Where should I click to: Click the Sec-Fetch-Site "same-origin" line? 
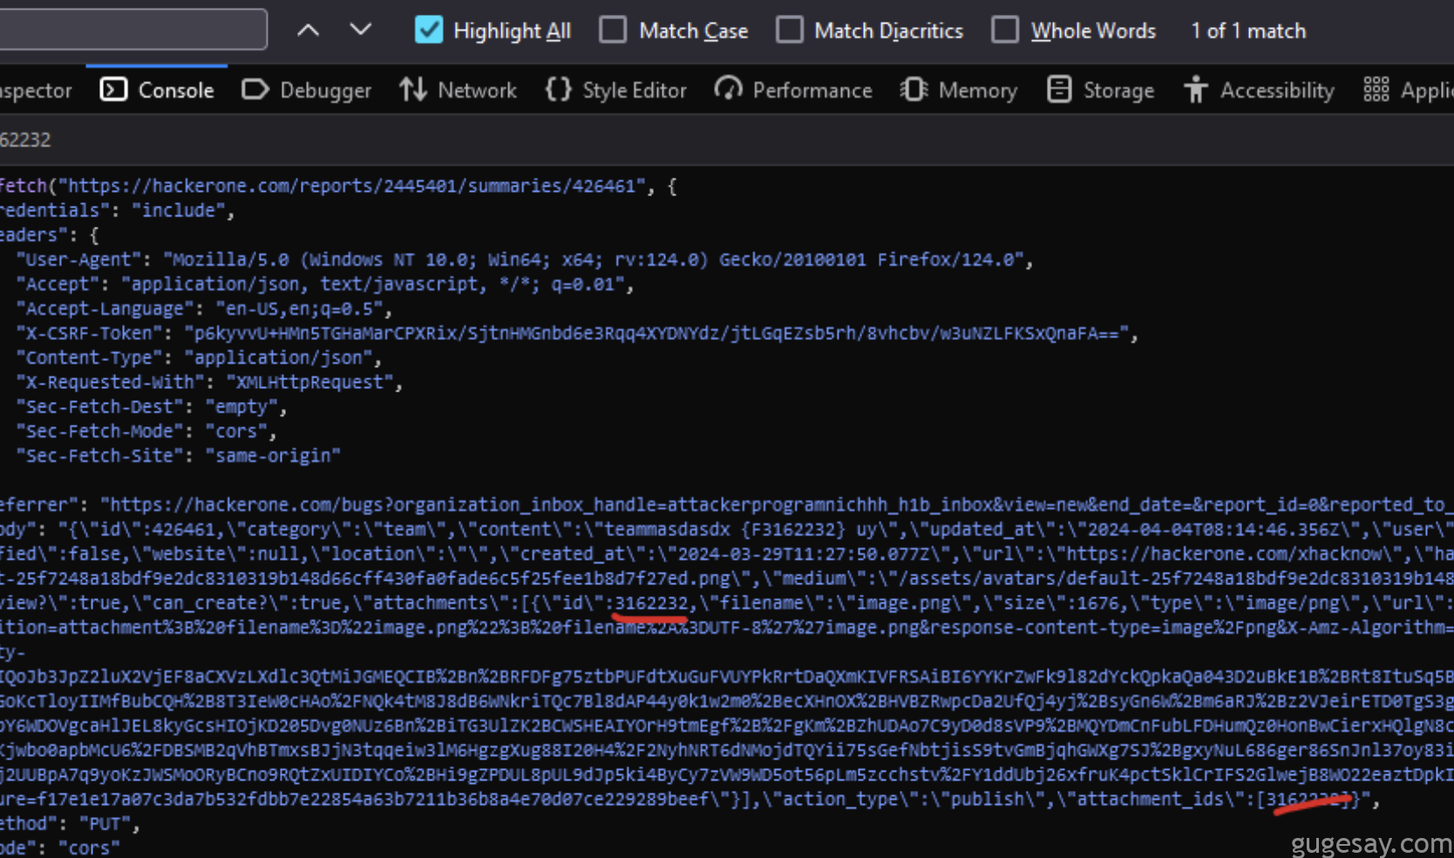coord(178,455)
